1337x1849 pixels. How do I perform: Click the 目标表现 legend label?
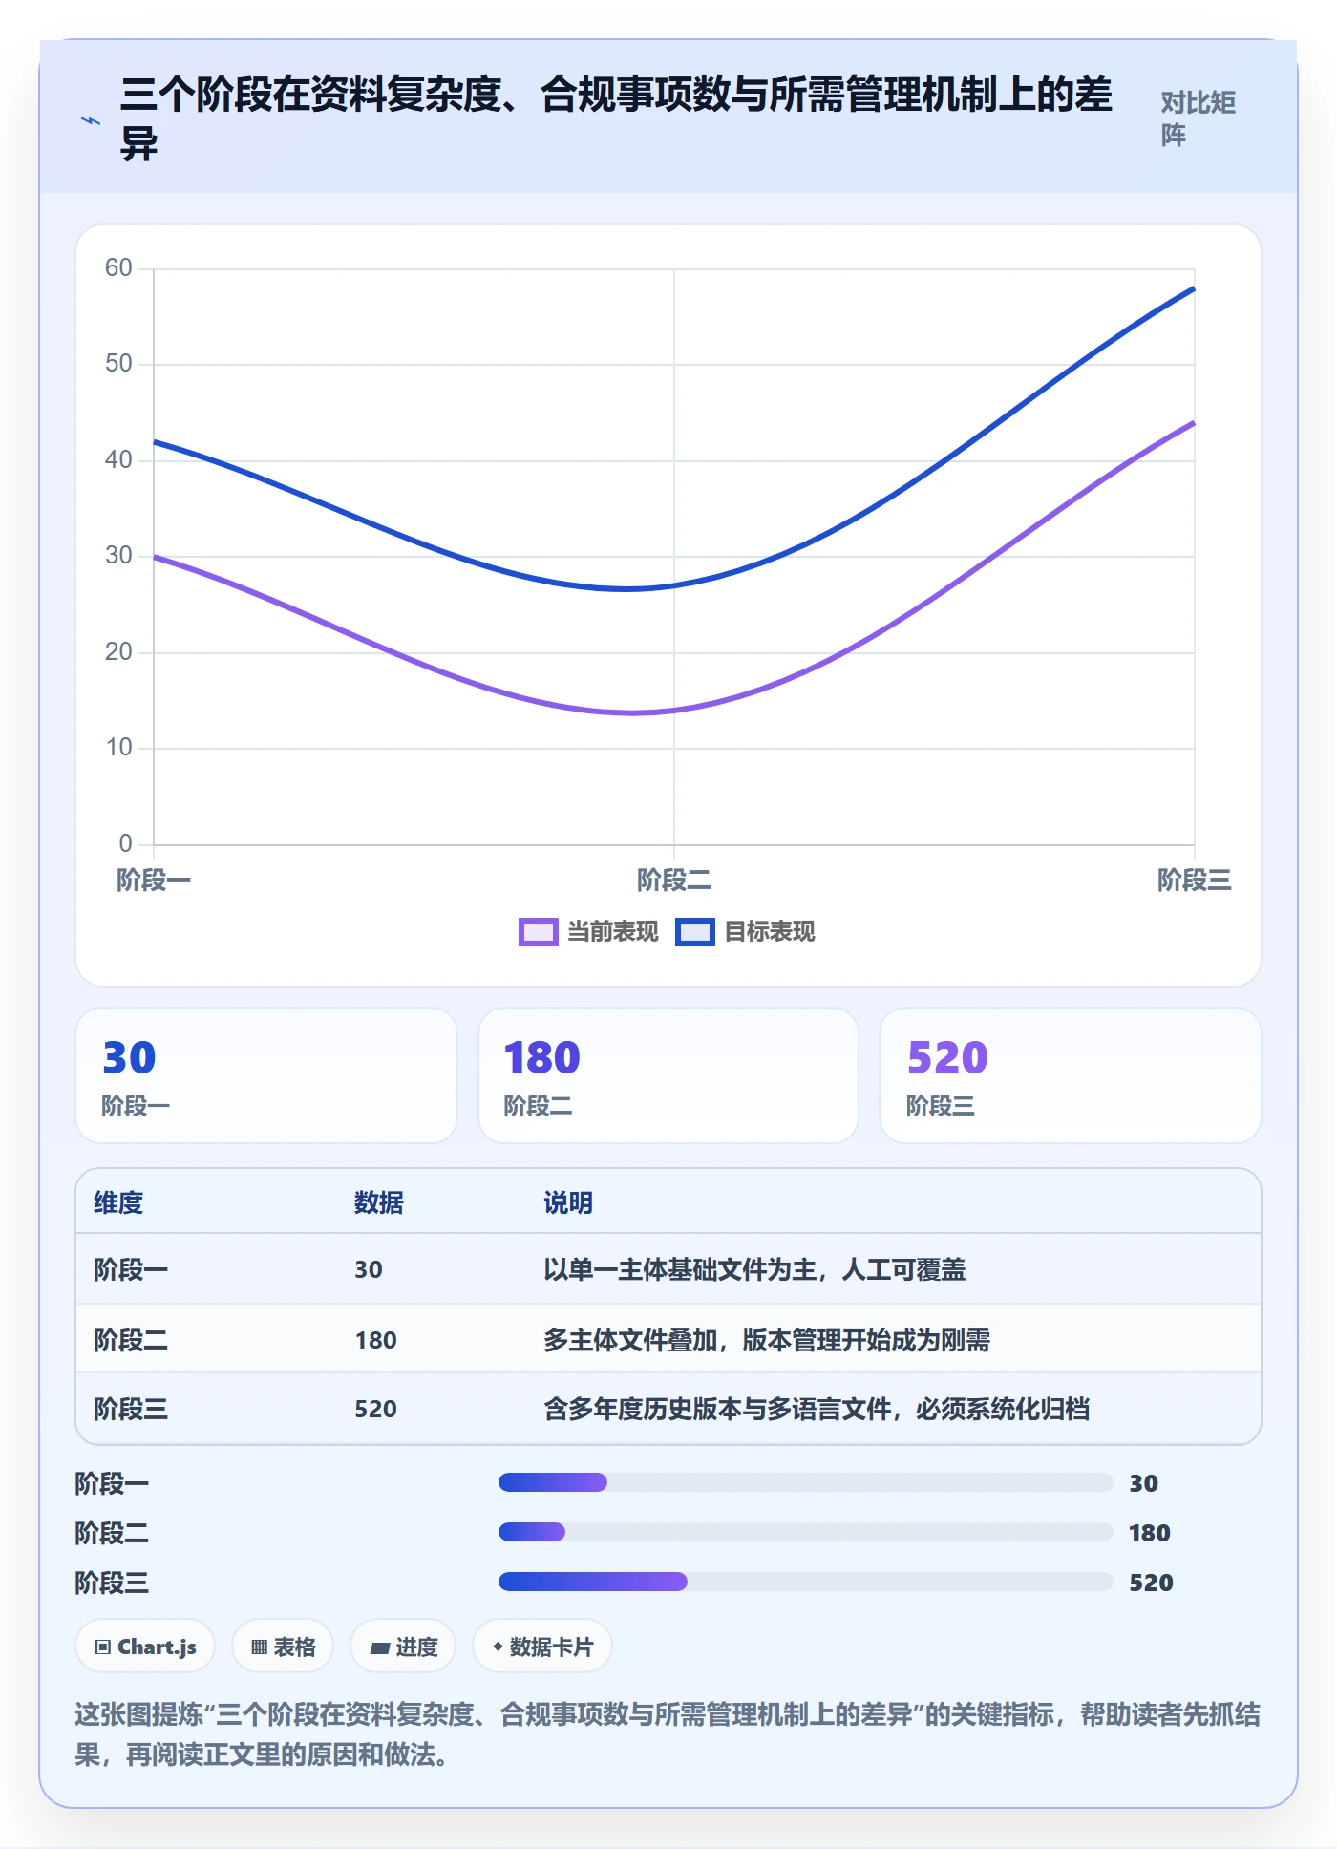pos(770,932)
